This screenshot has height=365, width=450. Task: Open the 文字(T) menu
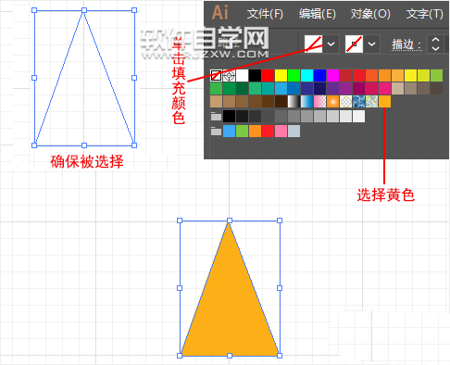pyautogui.click(x=425, y=14)
